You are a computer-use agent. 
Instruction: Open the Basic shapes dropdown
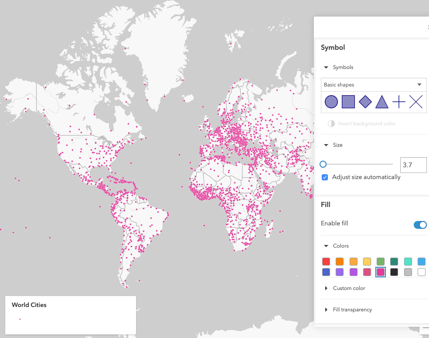tap(374, 85)
